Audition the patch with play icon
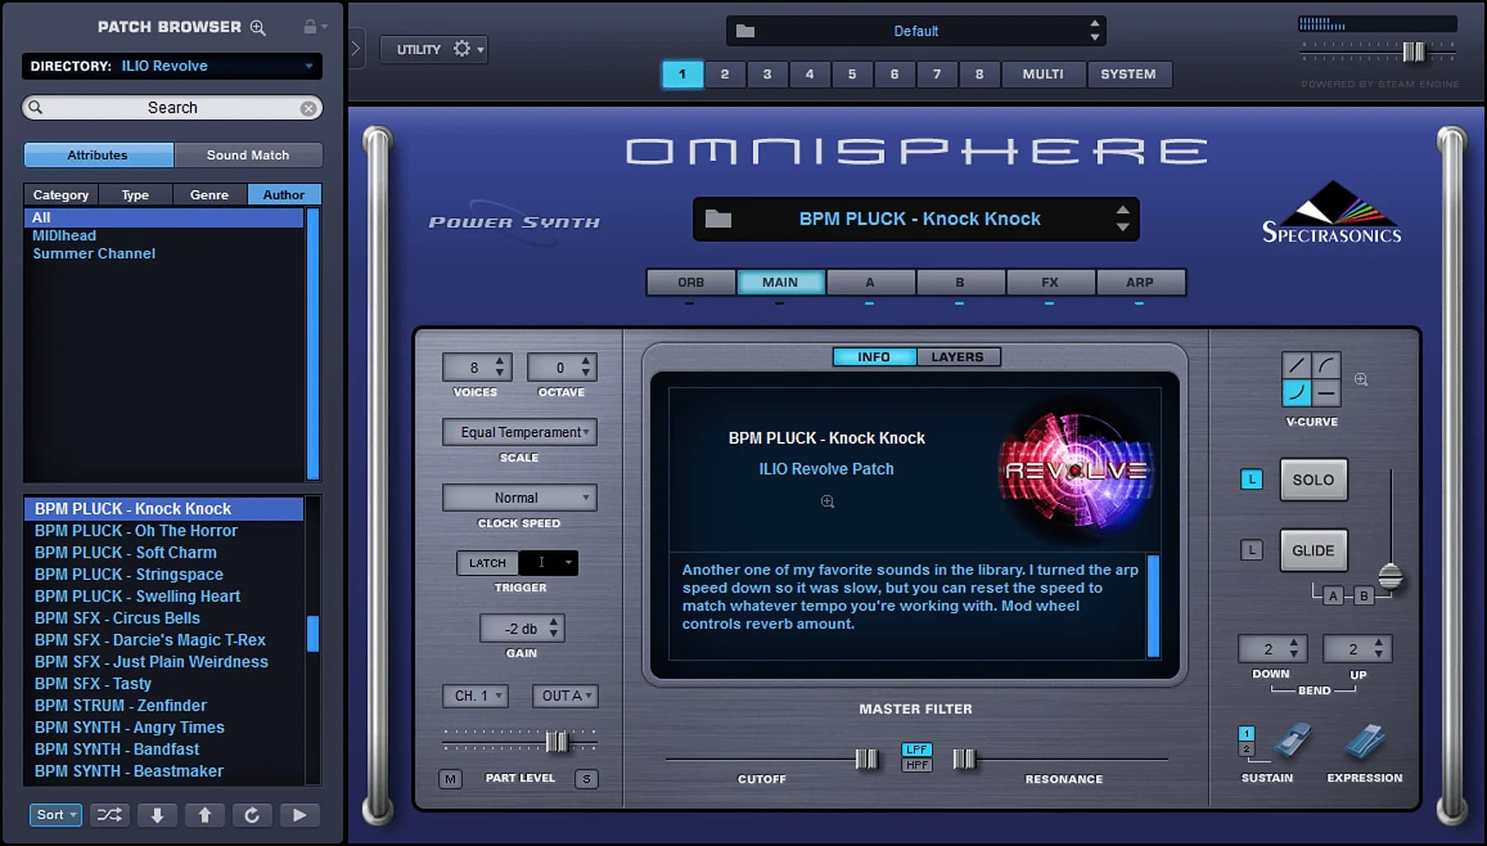Screen dimensions: 1487x846 tap(300, 815)
